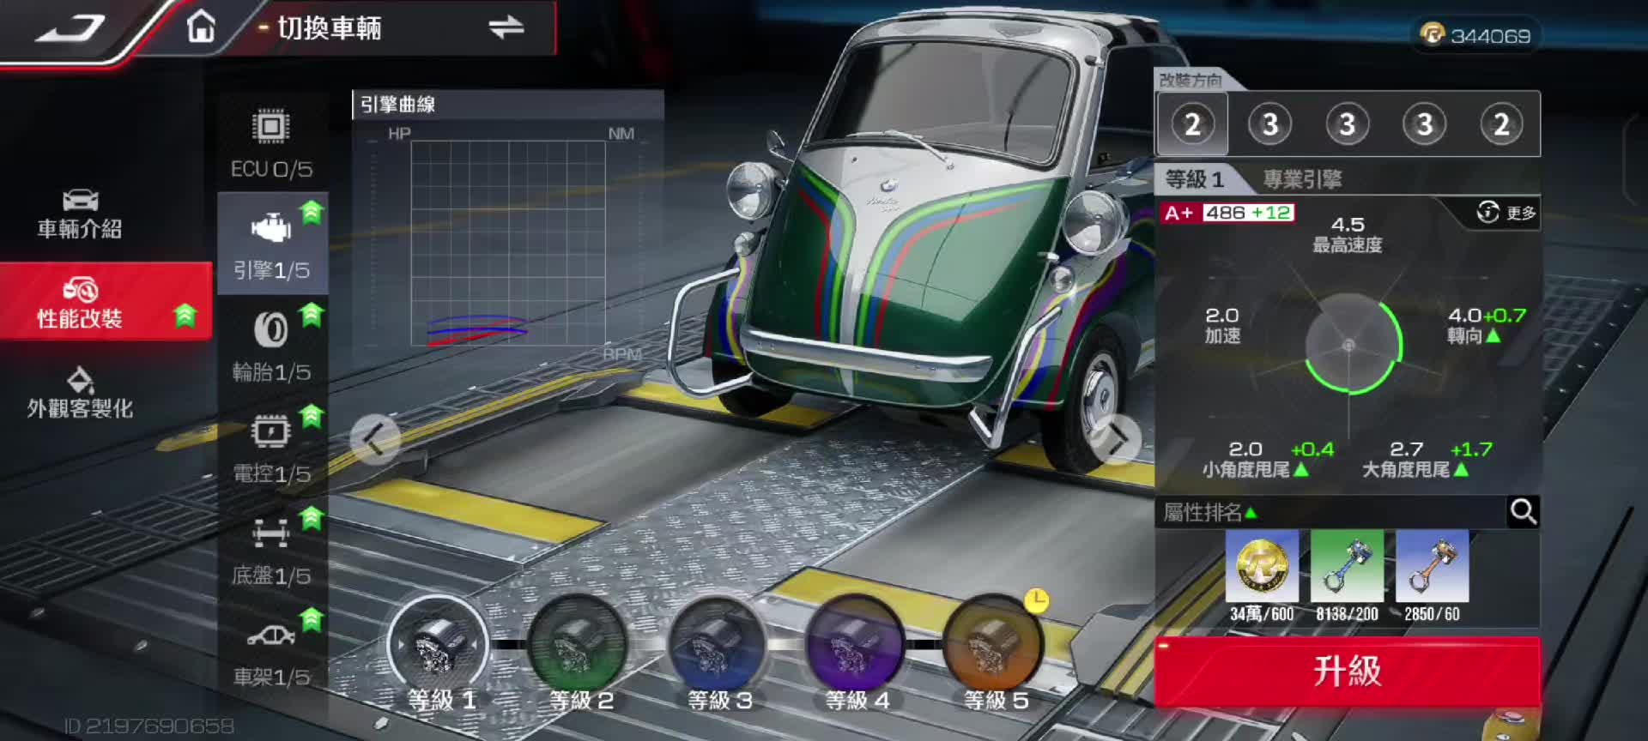This screenshot has width=1648, height=741.
Task: Select the 輪胎 1/5 tire upgrade icon
Action: [271, 346]
